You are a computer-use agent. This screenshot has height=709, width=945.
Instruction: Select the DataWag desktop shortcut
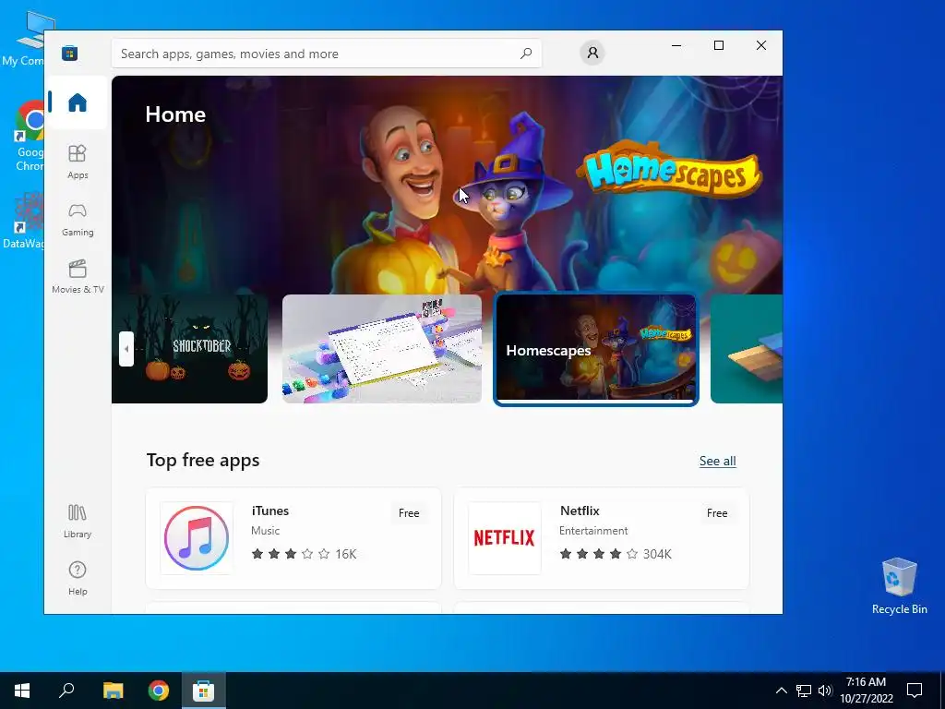(x=24, y=220)
